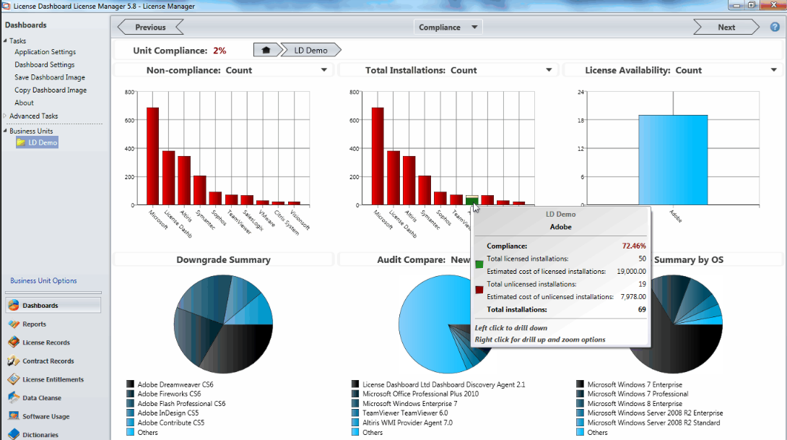Open the Total Installations Count dropdown

(x=549, y=70)
